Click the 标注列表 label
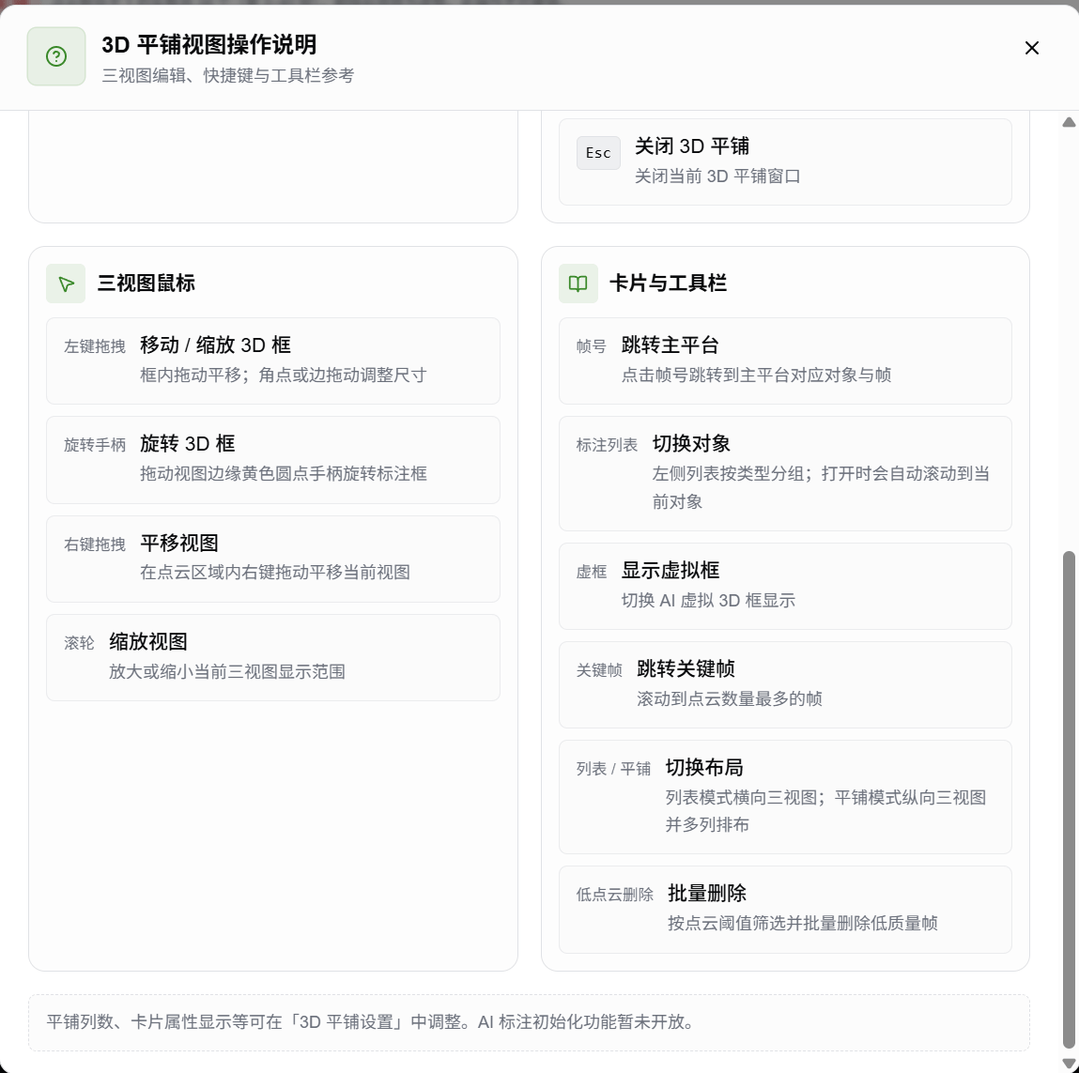The width and height of the screenshot is (1079, 1073). (607, 445)
